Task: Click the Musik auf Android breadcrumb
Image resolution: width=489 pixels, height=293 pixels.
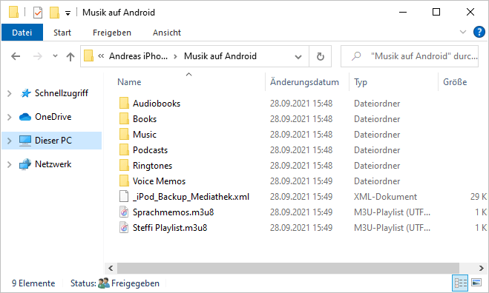Action: (220, 56)
